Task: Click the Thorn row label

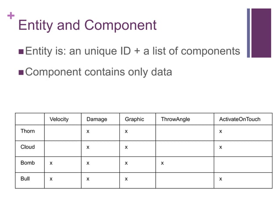Action: tap(28, 131)
